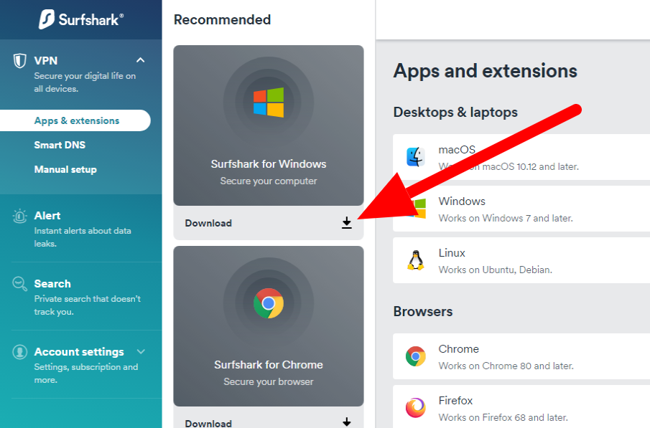Open Smart DNS page
This screenshot has width=650, height=428.
click(60, 145)
